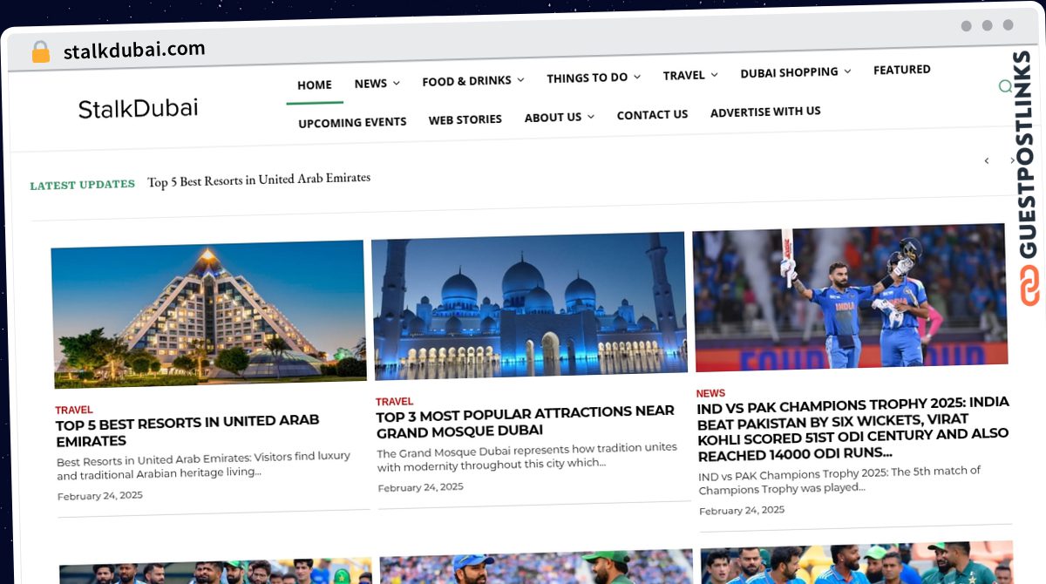Open the CONTACT US page
This screenshot has width=1046, height=584.
[x=652, y=114]
